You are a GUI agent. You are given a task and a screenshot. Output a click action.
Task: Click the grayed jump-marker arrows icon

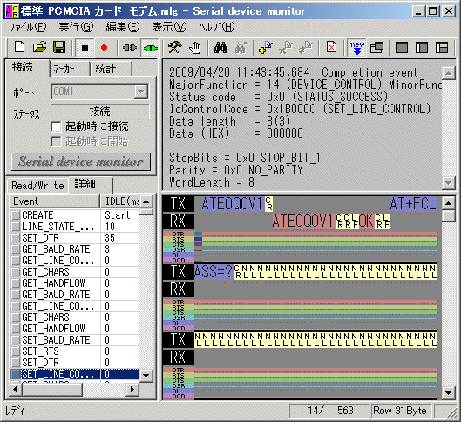point(306,48)
